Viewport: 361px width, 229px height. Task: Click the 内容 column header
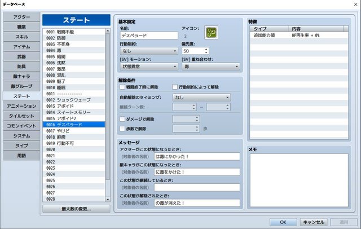click(315, 29)
